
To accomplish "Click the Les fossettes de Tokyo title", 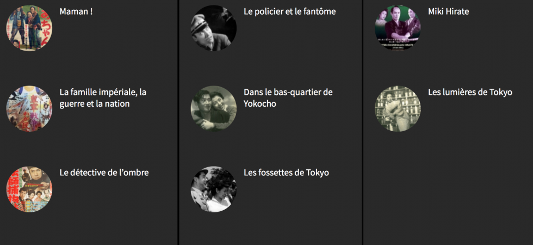I will coord(286,173).
